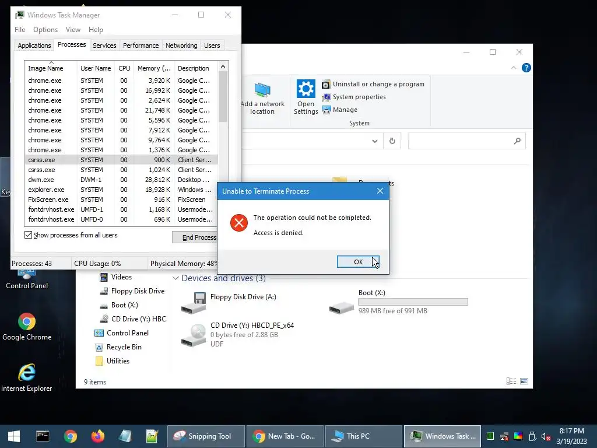This screenshot has height=448, width=597.
Task: Switch to the Services tab
Action: pyautogui.click(x=104, y=45)
